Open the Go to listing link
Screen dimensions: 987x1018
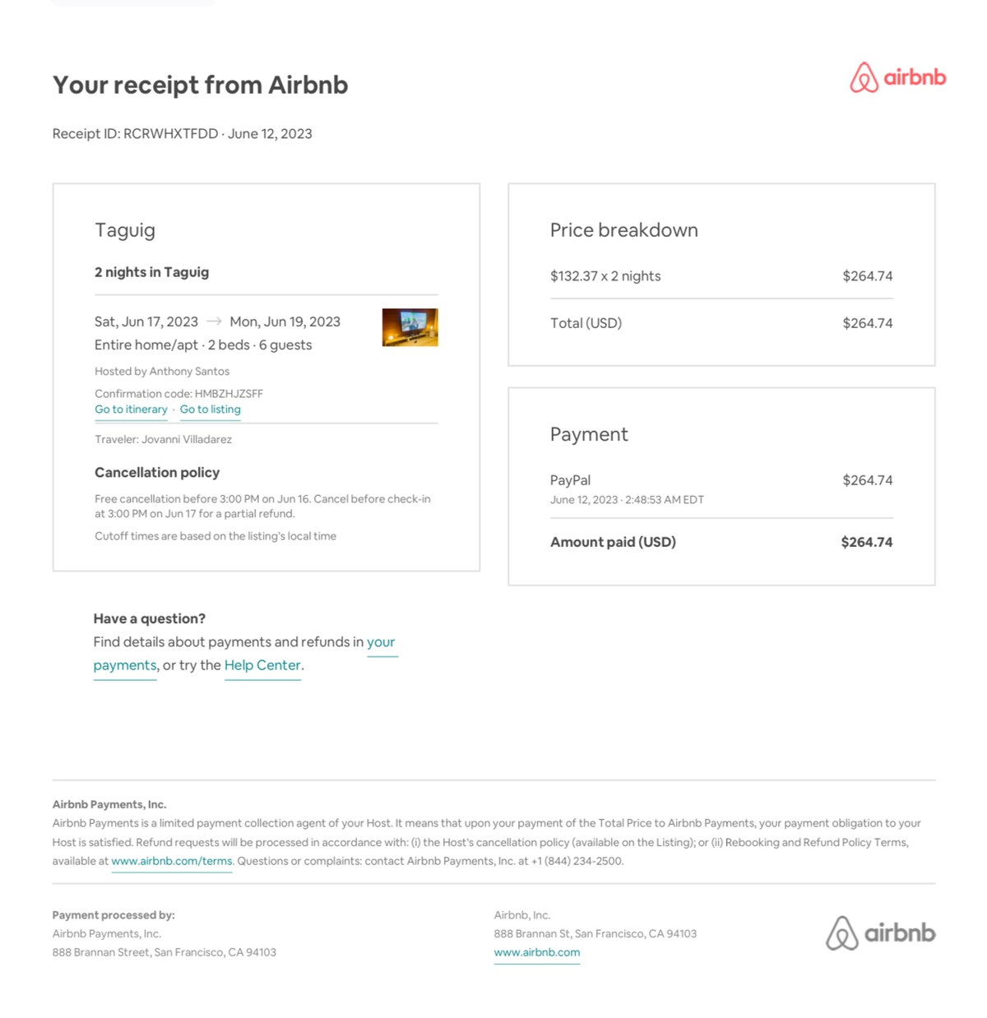[211, 410]
